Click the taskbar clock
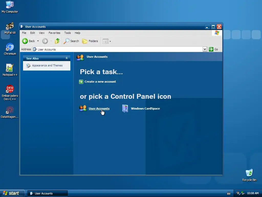The image size is (262, 197). (253, 193)
